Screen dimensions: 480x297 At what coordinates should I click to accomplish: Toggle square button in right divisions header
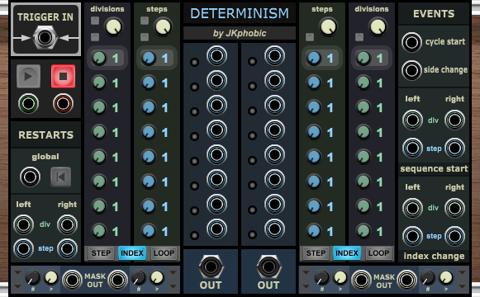click(x=359, y=37)
